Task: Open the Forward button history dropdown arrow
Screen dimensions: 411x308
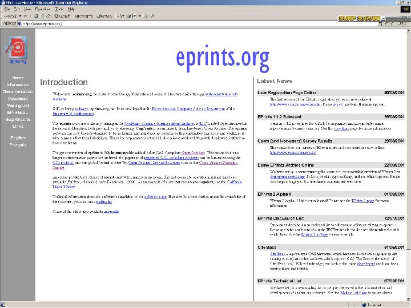Action: (x=30, y=16)
